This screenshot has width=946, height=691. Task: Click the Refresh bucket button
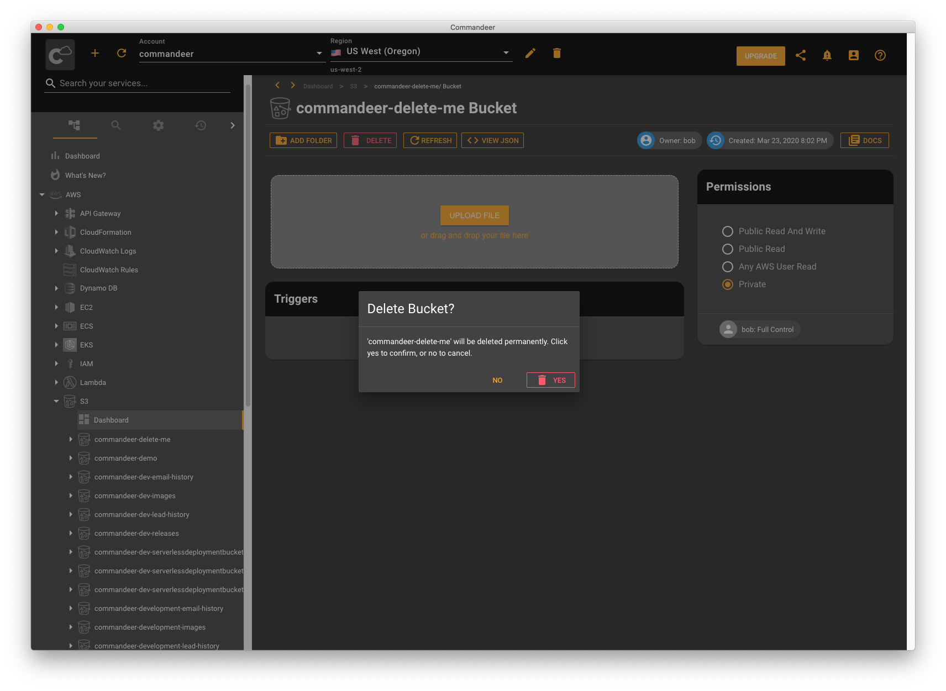430,140
